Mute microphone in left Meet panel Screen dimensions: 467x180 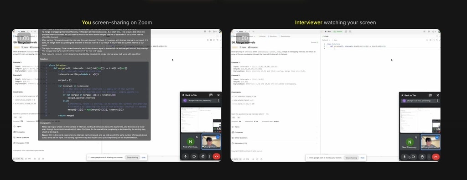point(186,156)
